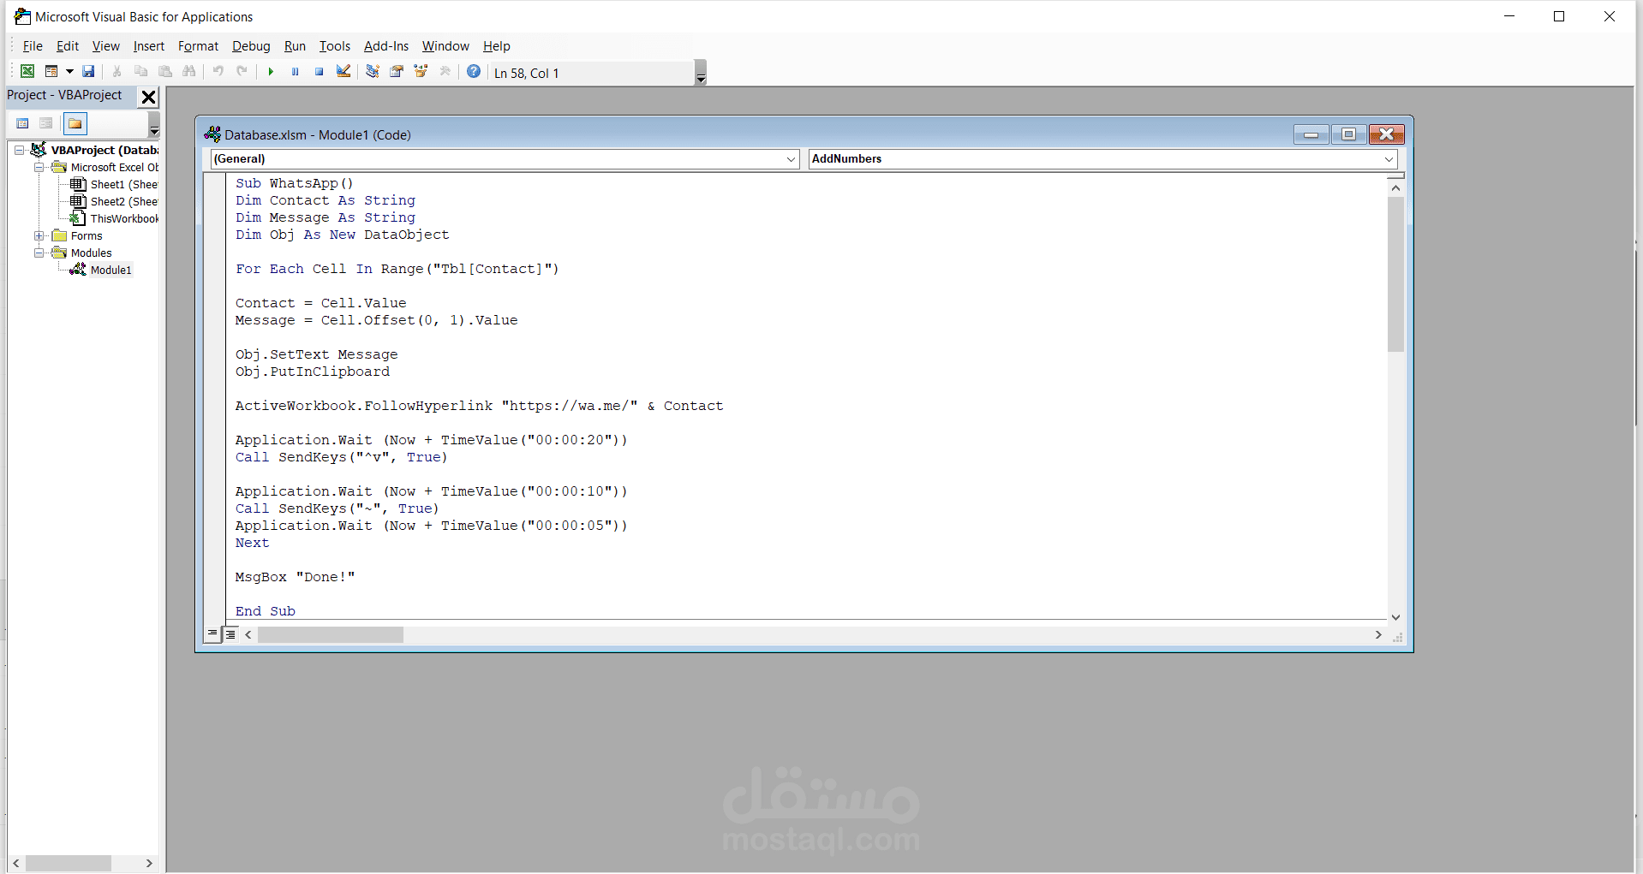Save the Database.xlsm project
Screen dimensions: 1643x874
click(88, 72)
